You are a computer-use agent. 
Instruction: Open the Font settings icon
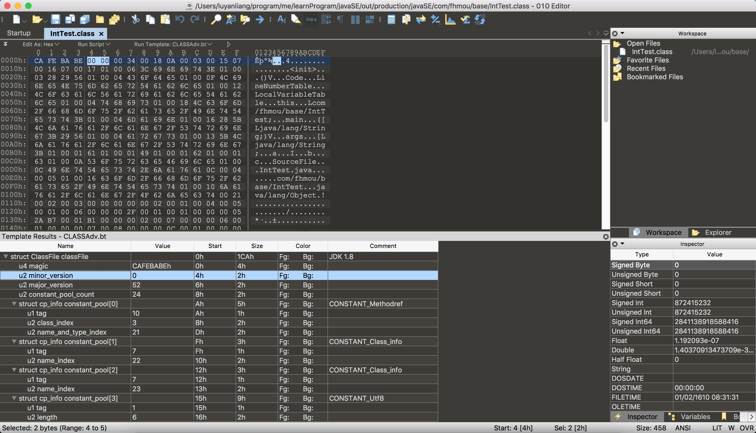tap(281, 20)
